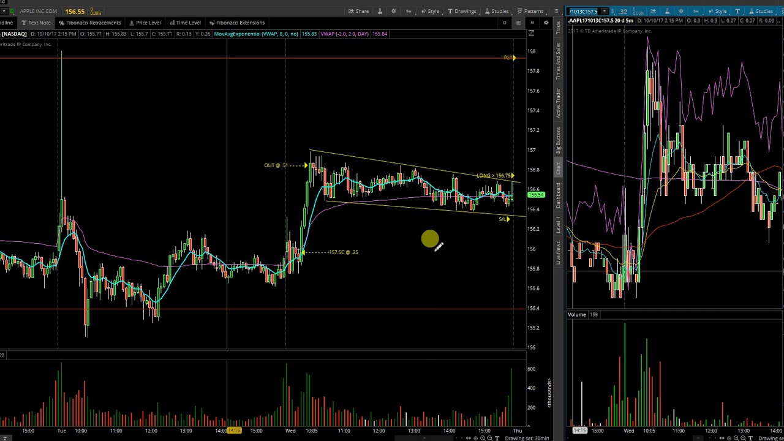The height and width of the screenshot is (441, 784).
Task: Open left chart settings gear icon
Action: (394, 11)
